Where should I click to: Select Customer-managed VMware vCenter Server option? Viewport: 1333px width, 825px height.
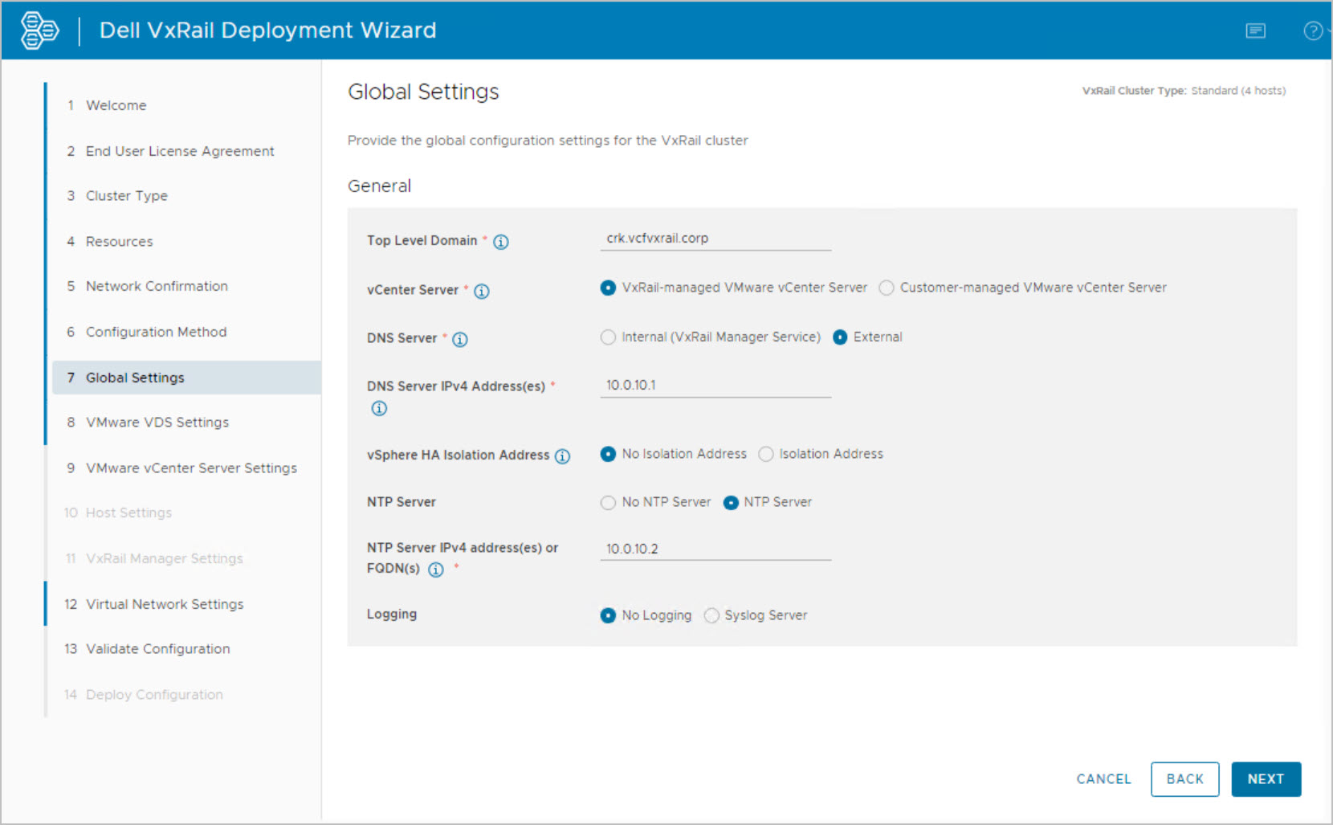point(887,288)
